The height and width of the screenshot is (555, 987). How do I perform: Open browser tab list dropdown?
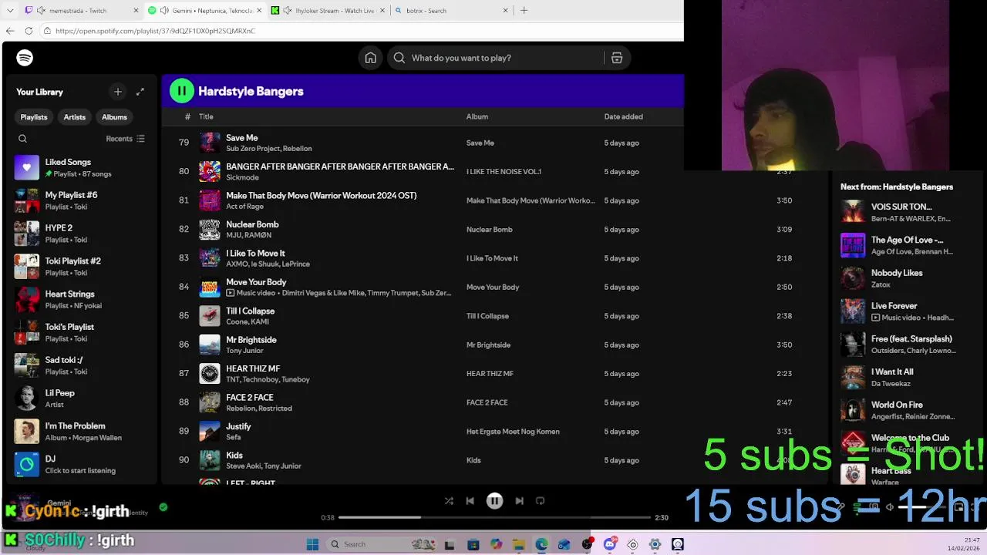(x=9, y=11)
